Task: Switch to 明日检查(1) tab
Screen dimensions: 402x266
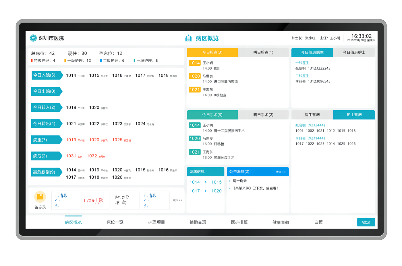Action: tap(263, 52)
